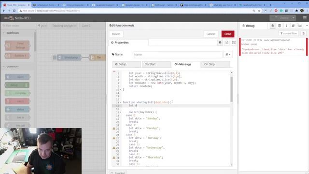The width and height of the screenshot is (309, 174).
Task: Click warning icon on code line 25
Action: point(114,138)
